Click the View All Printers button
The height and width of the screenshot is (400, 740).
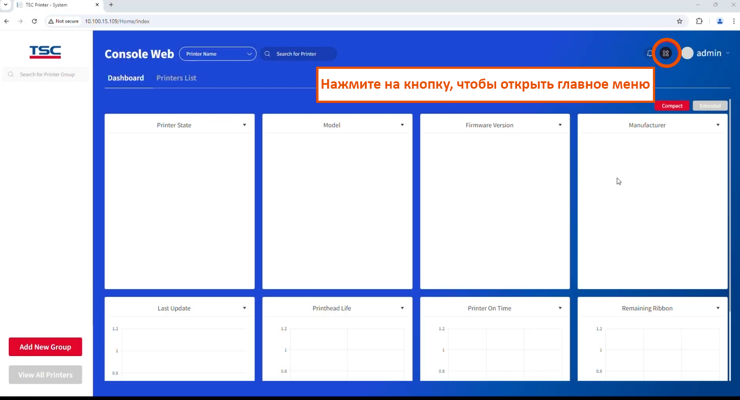point(45,375)
